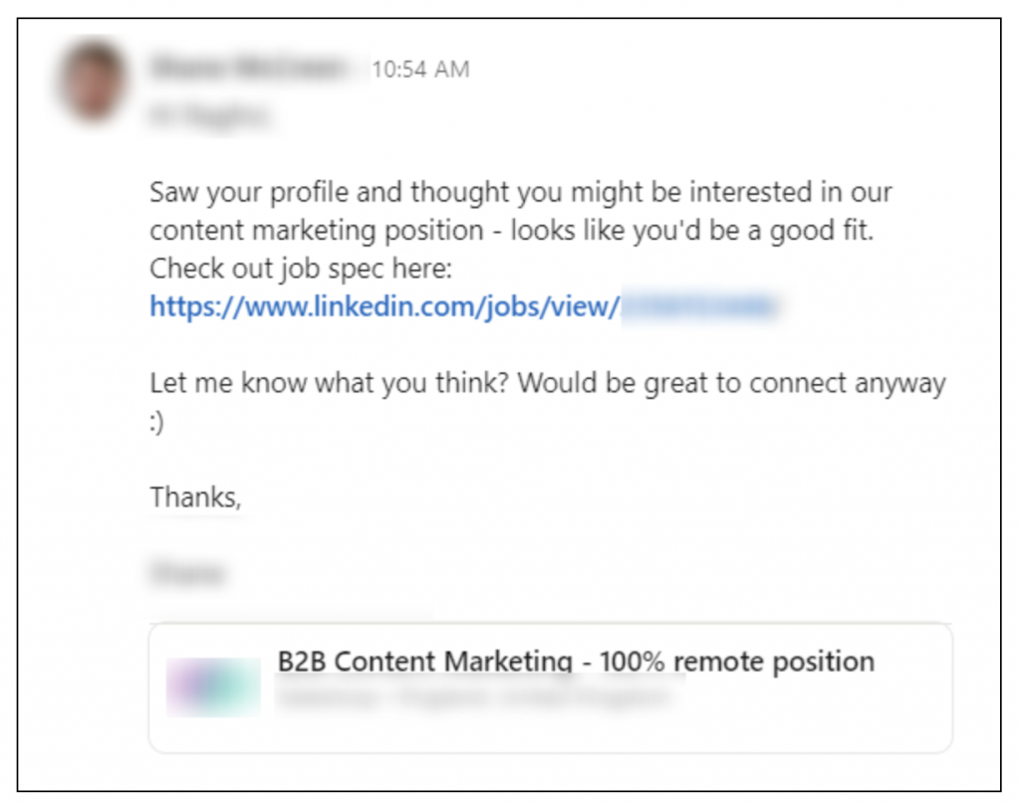Click empty area of job preview card

pyautogui.click(x=813, y=721)
